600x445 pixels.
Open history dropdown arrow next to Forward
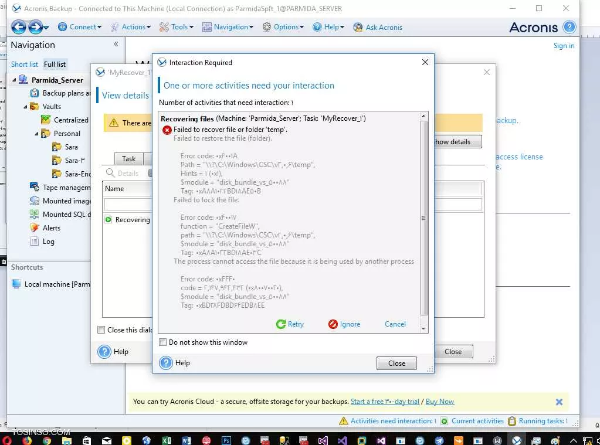pyautogui.click(x=46, y=28)
